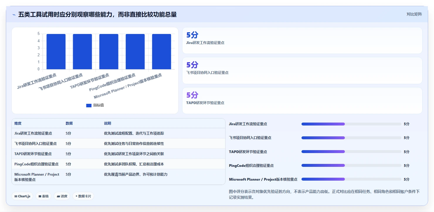Click the PingCode组织治理 progress bar

click(351, 165)
